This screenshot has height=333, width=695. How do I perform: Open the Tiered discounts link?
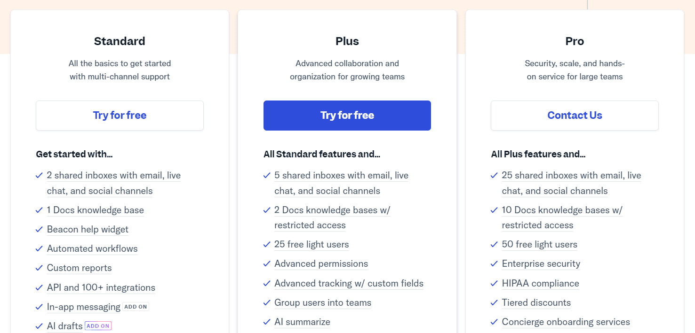pyautogui.click(x=536, y=302)
